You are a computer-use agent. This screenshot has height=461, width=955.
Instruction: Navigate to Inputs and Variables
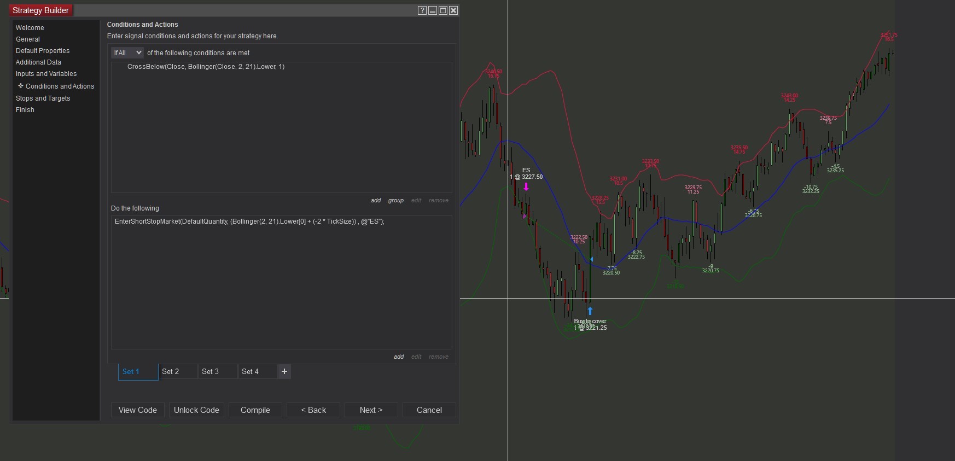[x=46, y=74]
